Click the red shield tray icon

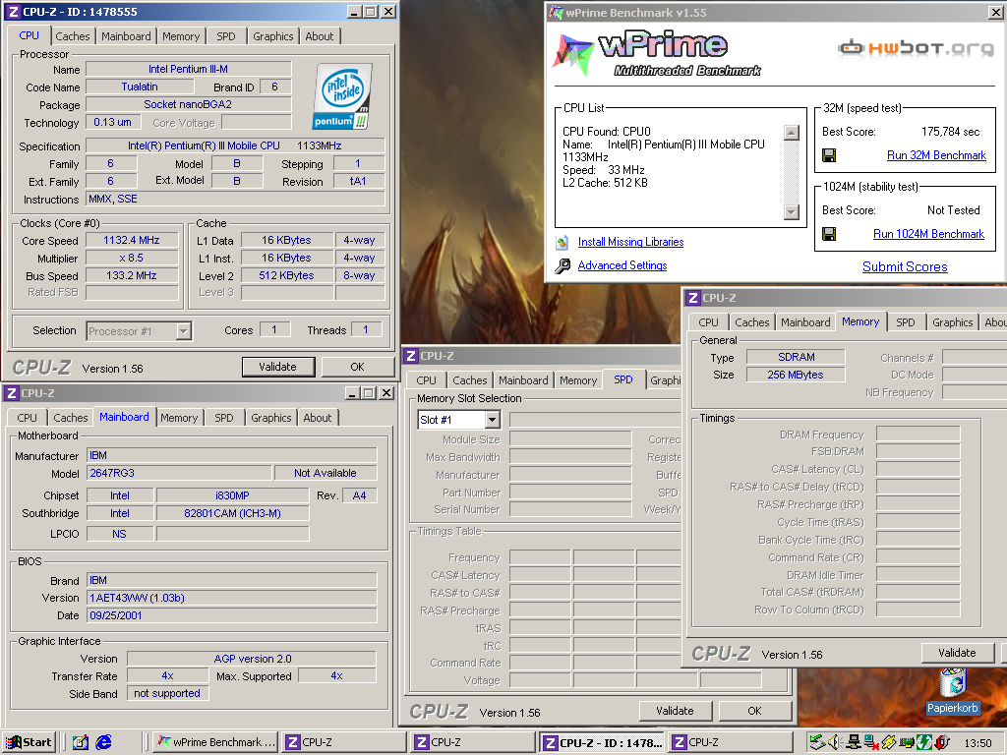(x=942, y=742)
